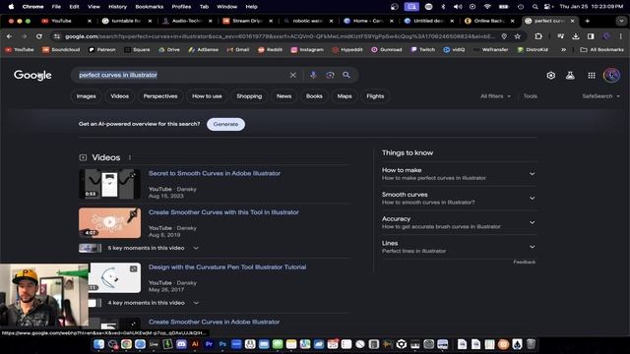Viewport: 630px width, 354px height.
Task: Open Videos section more options dots
Action: (x=130, y=157)
